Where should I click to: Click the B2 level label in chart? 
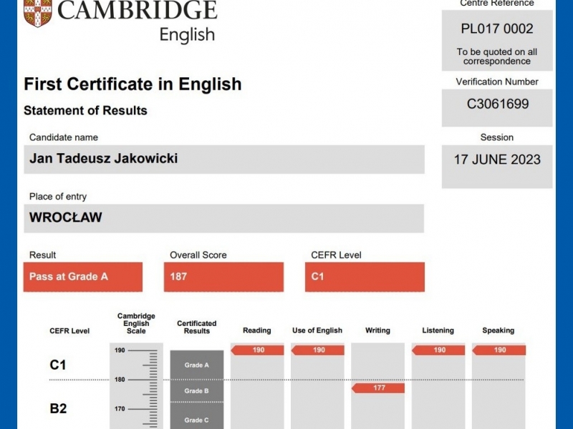58,408
